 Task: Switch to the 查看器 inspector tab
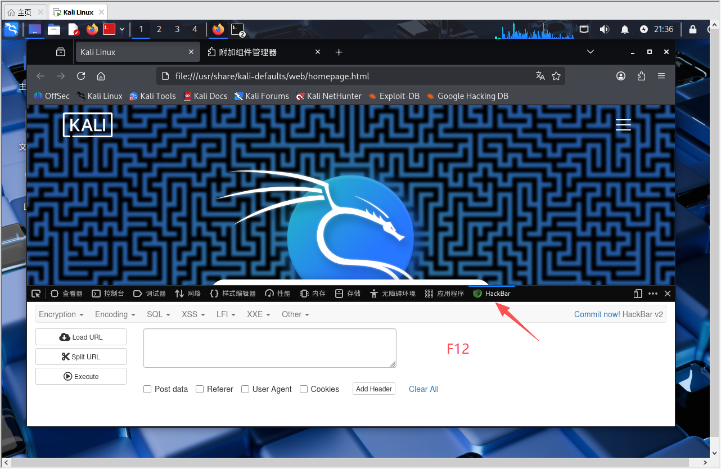[67, 294]
